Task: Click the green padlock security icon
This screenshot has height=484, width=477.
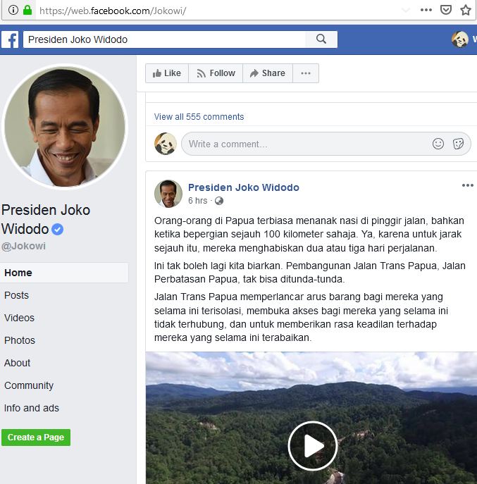Action: point(27,10)
